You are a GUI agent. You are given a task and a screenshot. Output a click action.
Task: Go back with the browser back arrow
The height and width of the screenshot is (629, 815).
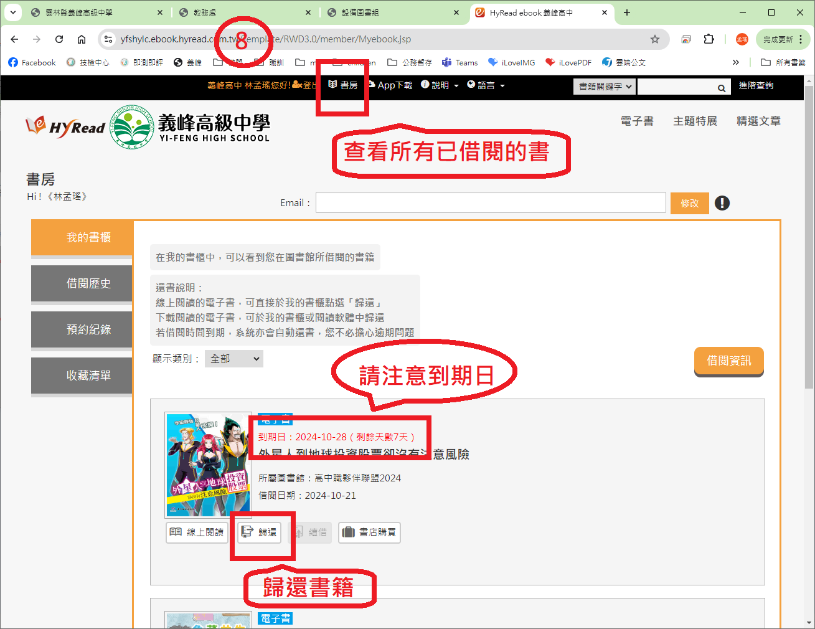tap(14, 39)
